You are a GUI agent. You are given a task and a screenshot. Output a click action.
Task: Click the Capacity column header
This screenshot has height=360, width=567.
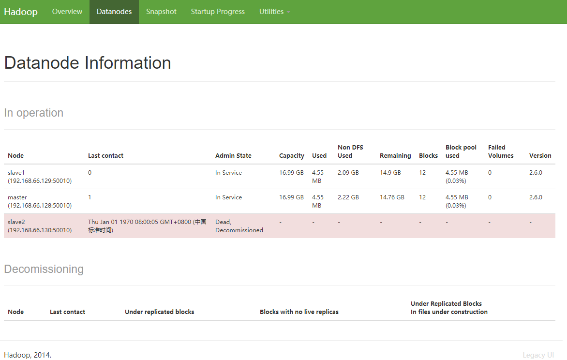(291, 156)
